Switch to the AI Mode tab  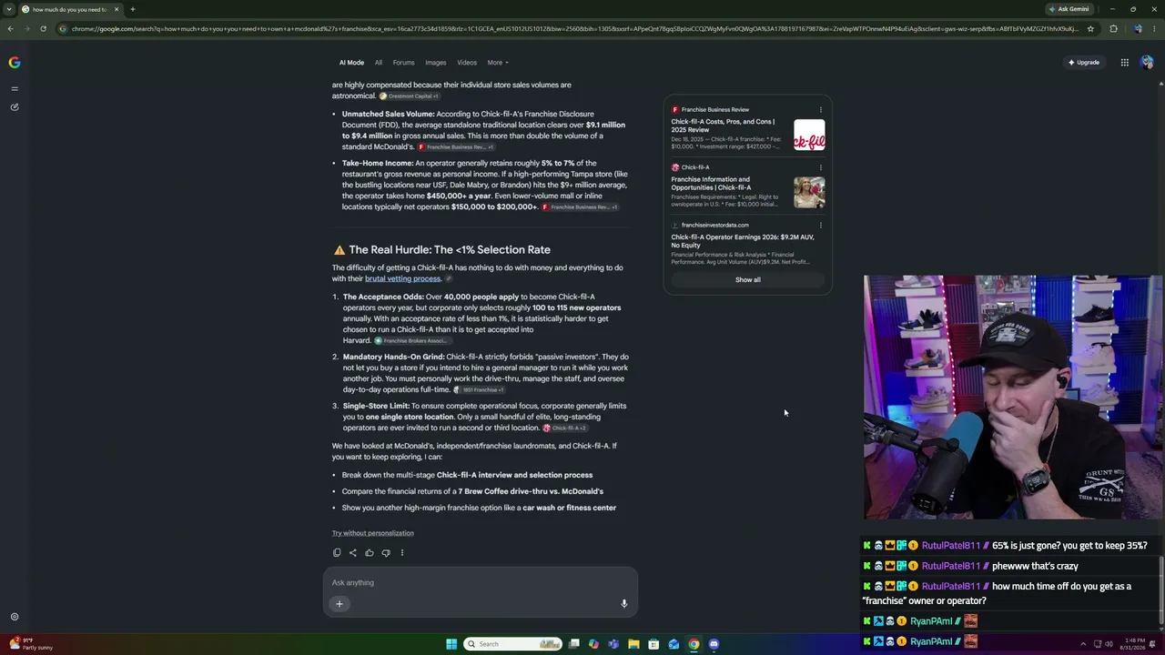pos(351,63)
